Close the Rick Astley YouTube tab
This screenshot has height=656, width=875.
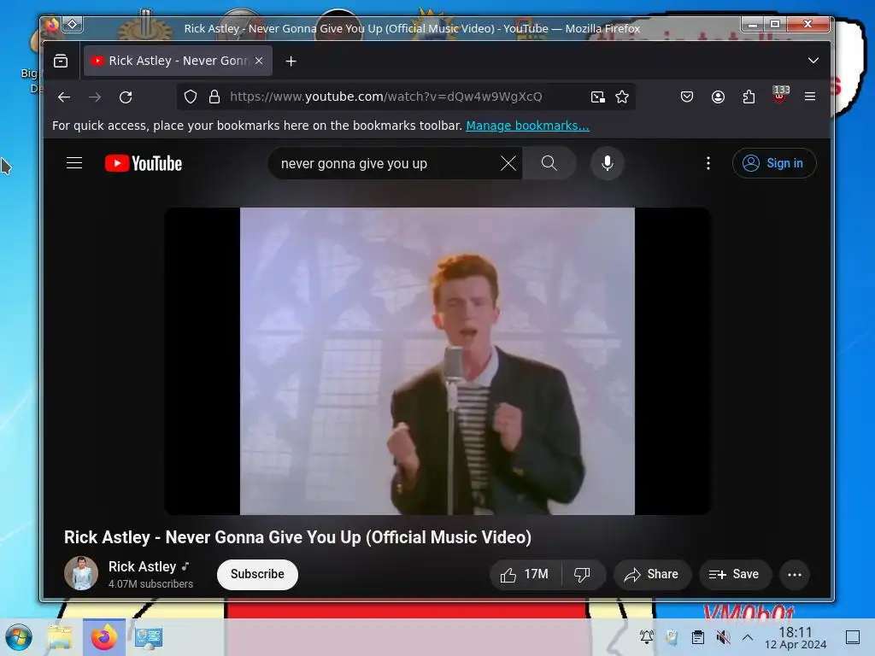coord(259,61)
